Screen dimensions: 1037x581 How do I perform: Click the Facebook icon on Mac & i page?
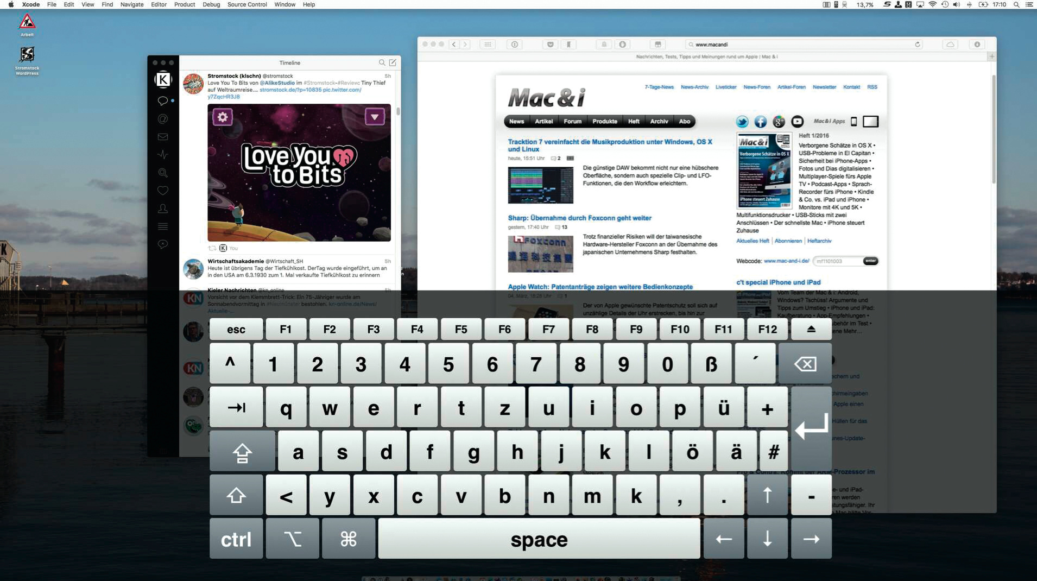760,122
